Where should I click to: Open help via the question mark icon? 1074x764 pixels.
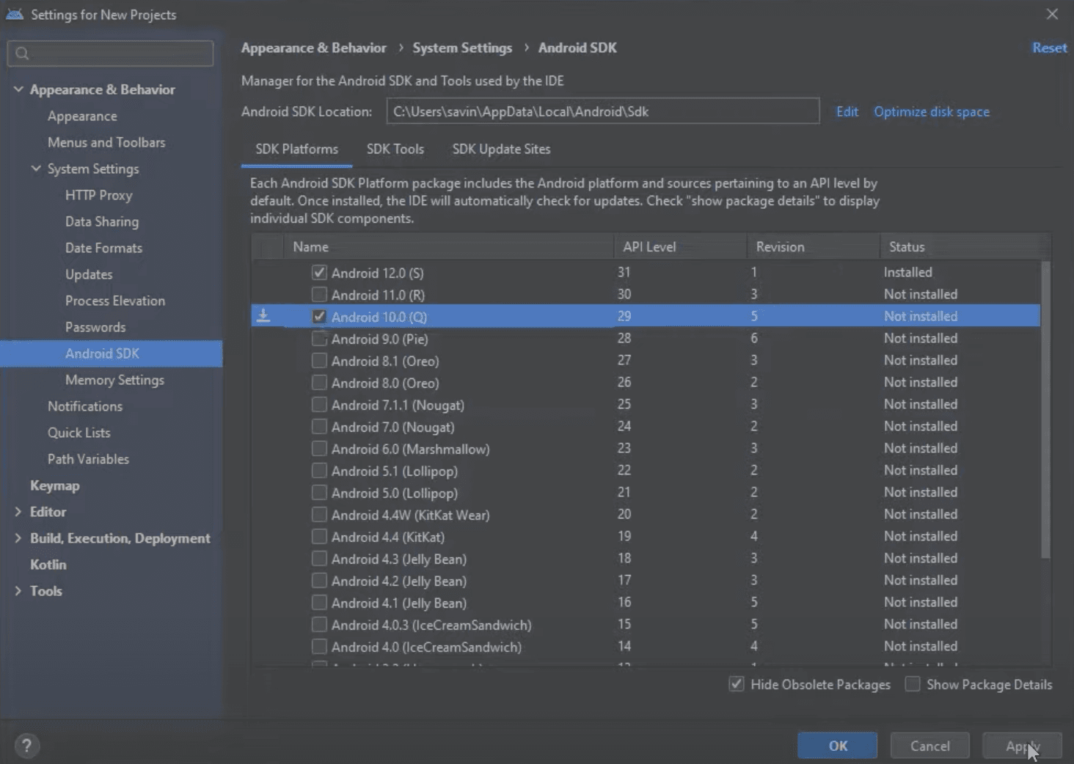pyautogui.click(x=27, y=745)
